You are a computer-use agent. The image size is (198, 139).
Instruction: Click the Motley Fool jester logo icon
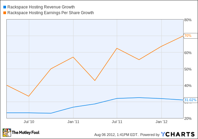point(7,133)
